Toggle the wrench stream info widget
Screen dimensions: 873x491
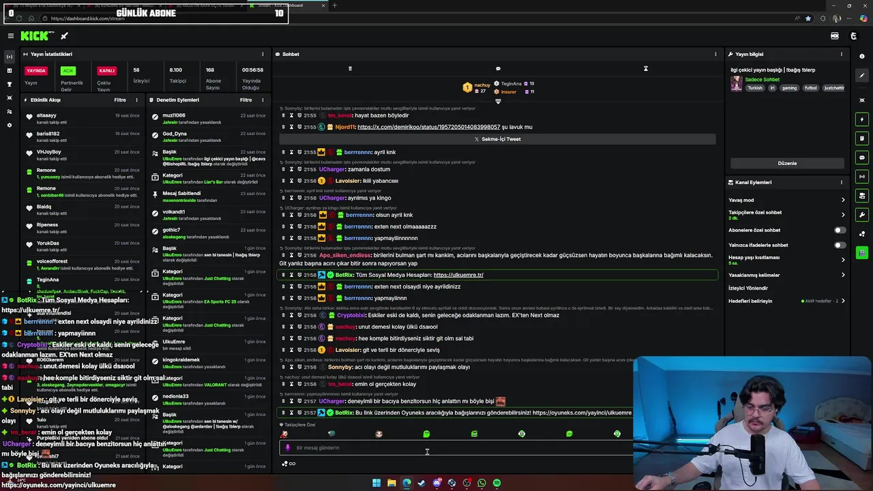(x=862, y=215)
